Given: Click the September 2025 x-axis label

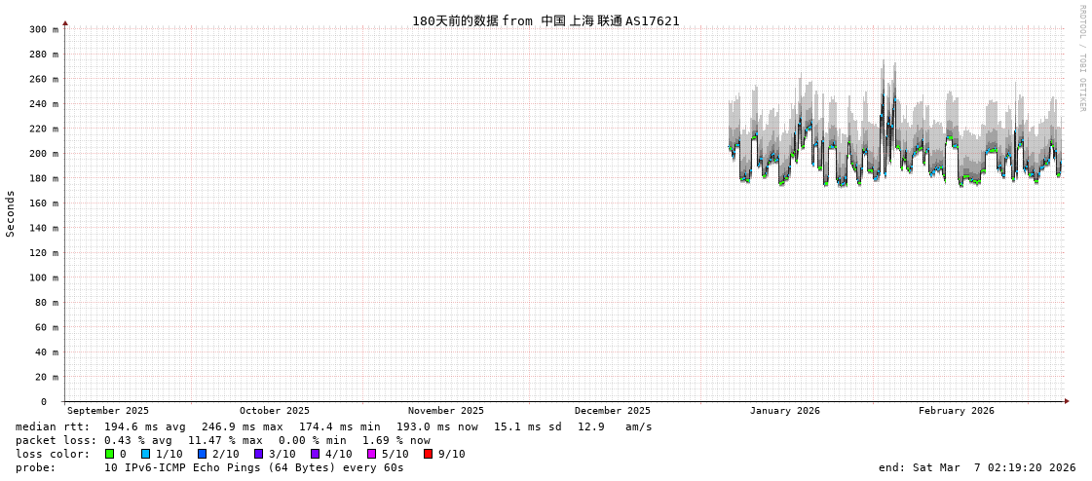Looking at the screenshot, I should 108,411.
